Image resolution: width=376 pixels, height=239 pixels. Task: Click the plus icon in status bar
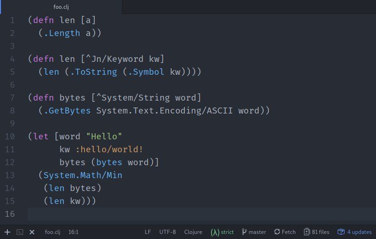(x=7, y=232)
